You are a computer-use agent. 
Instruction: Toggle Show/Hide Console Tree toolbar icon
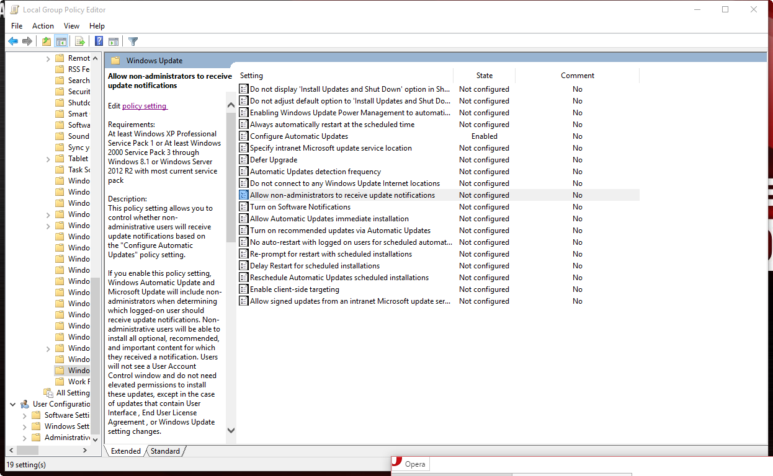click(61, 42)
